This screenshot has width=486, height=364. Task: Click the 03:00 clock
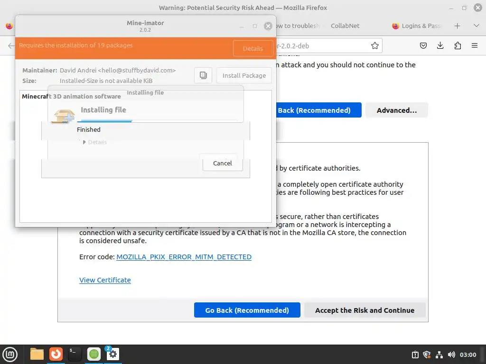point(467,355)
